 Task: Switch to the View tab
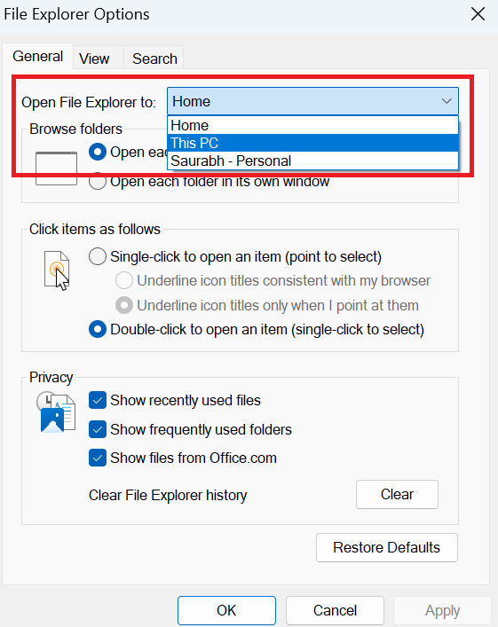[94, 59]
